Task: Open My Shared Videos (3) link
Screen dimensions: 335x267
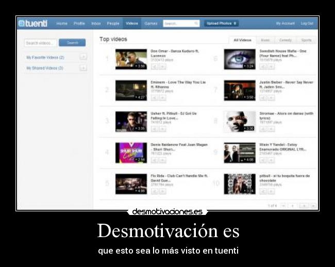Action: click(45, 68)
